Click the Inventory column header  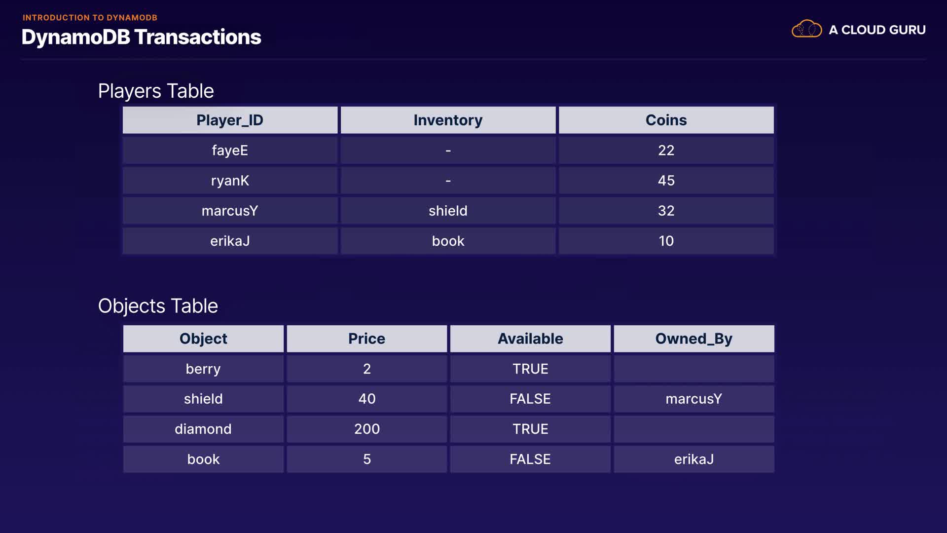pyautogui.click(x=448, y=120)
